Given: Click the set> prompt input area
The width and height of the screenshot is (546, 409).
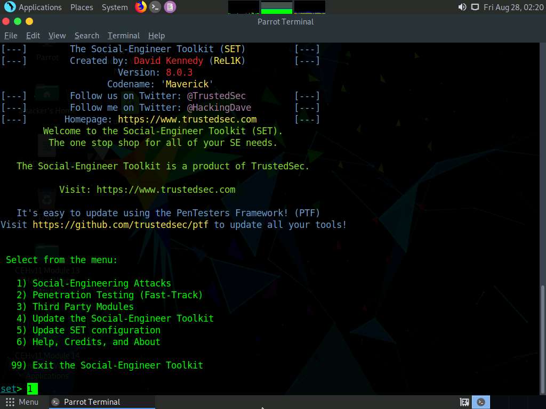Looking at the screenshot, I should (30, 389).
